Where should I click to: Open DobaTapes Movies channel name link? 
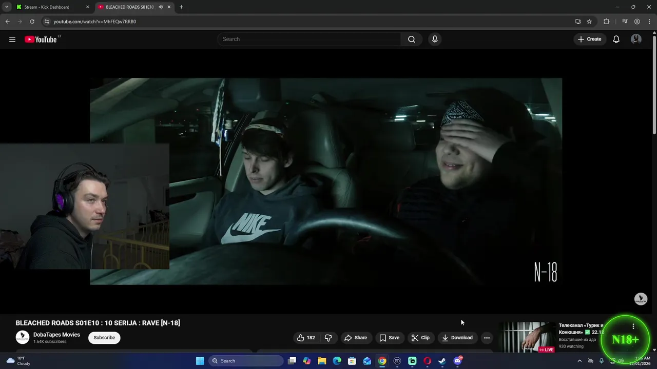[56, 335]
